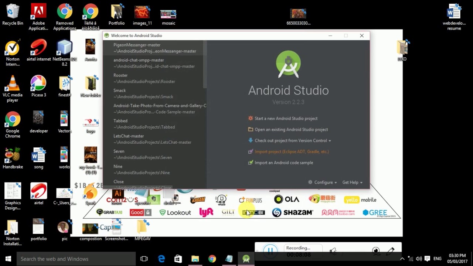Click the recorder pencil annotation icon
The height and width of the screenshot is (266, 473).
[391, 251]
